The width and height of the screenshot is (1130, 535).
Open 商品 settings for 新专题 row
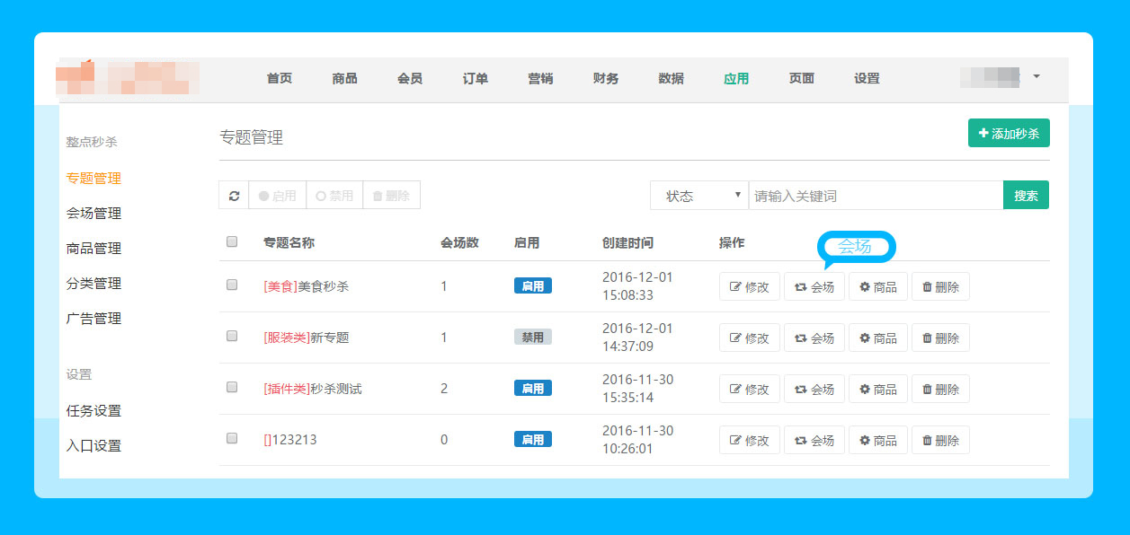click(878, 338)
